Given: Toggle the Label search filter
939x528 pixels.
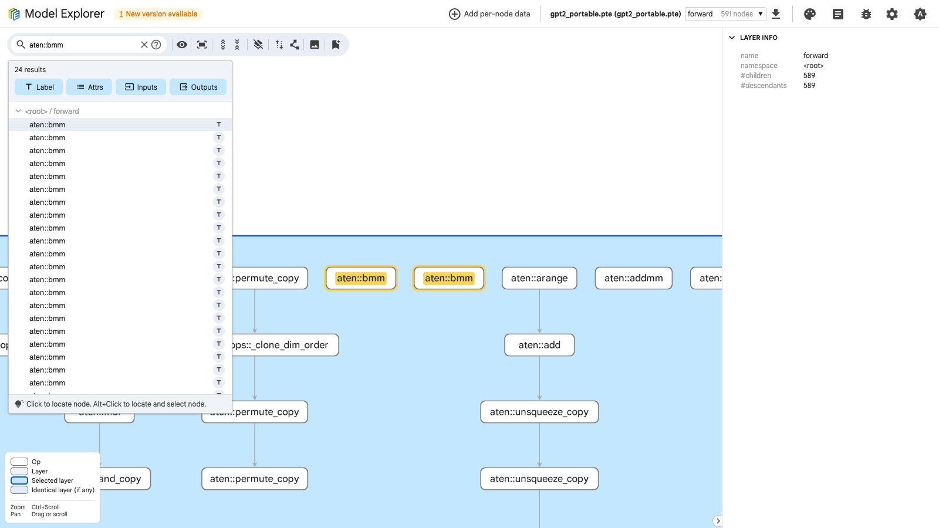Looking at the screenshot, I should [39, 87].
